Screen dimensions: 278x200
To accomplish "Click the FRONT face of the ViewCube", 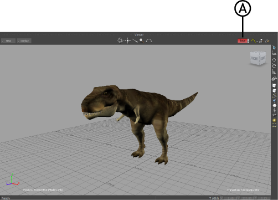I will tap(255, 59).
